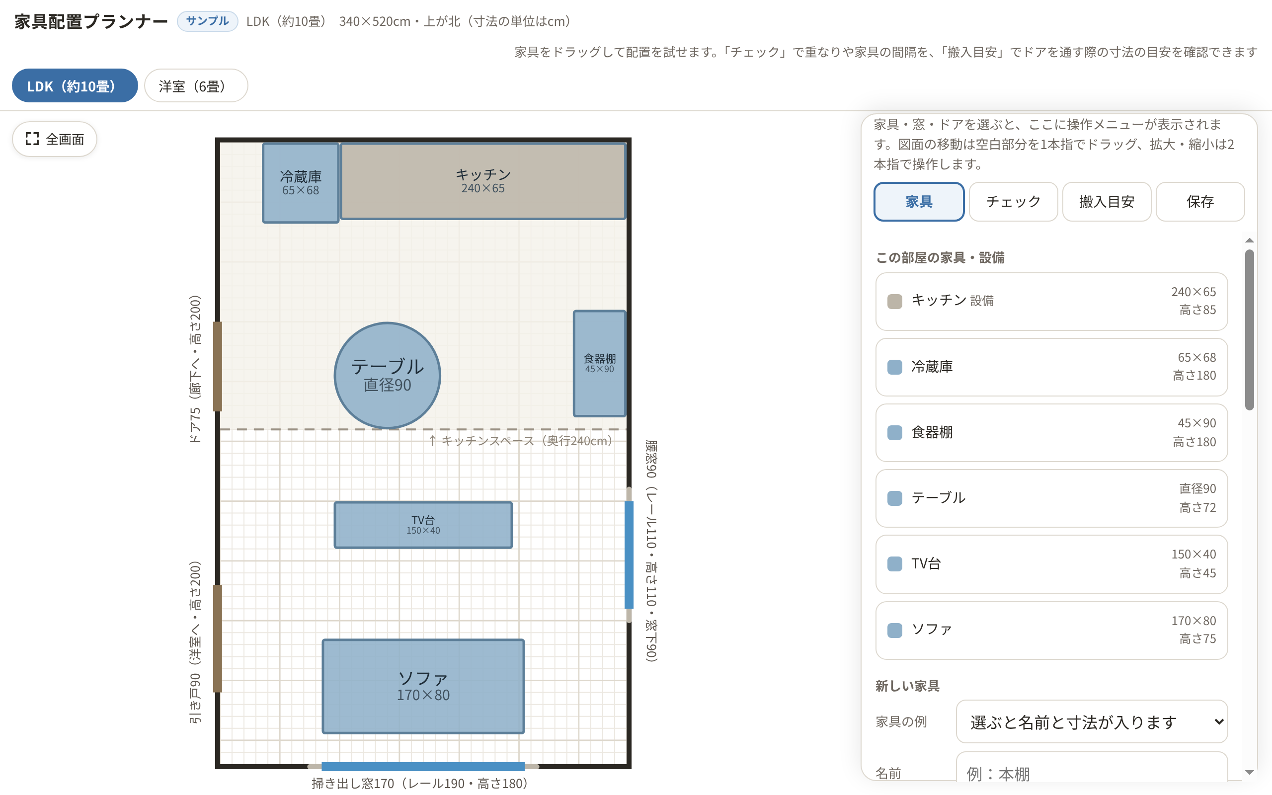1272x795 pixels.
Task: Open the チェック tab
Action: click(x=1013, y=201)
